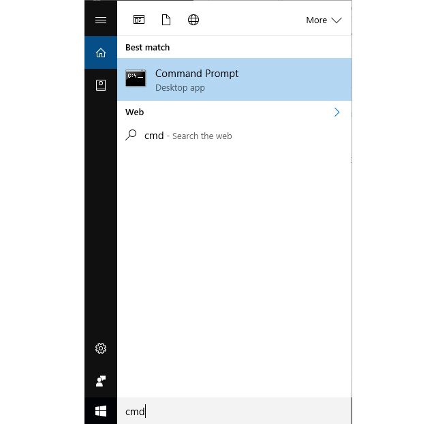Screen dimensions: 436x424
Task: Open the Notebook icon in sidebar
Action: [101, 85]
